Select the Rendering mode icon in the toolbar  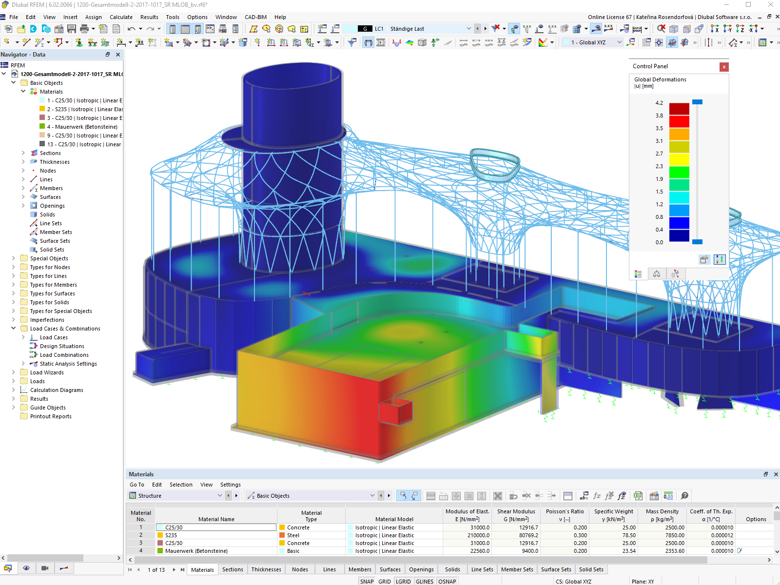click(422, 42)
